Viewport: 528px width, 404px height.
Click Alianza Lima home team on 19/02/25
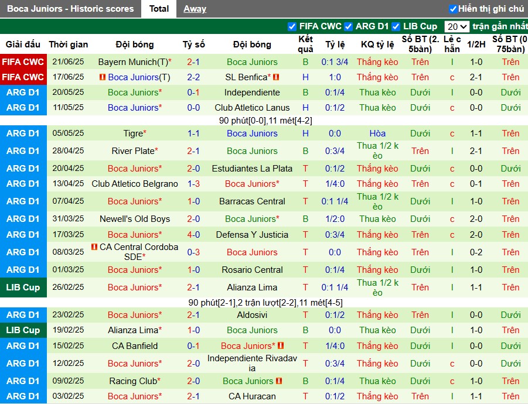[x=133, y=330]
